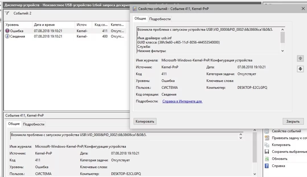Click down arrow of lower description box
Screen dimensions: 307x177
click(241, 138)
